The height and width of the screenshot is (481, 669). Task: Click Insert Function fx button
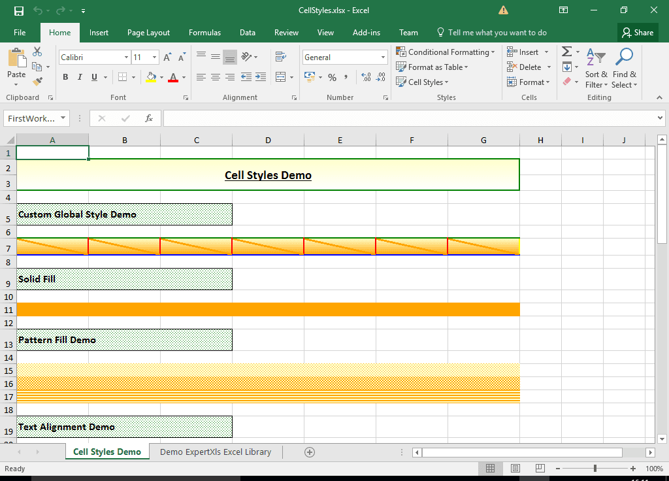(149, 118)
